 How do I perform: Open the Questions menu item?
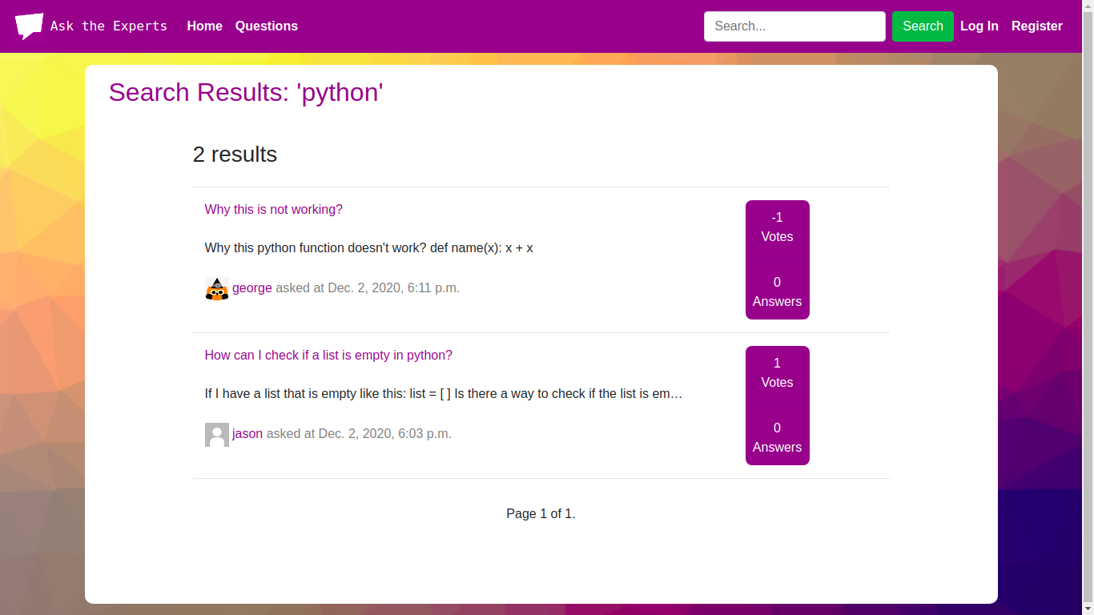point(267,26)
